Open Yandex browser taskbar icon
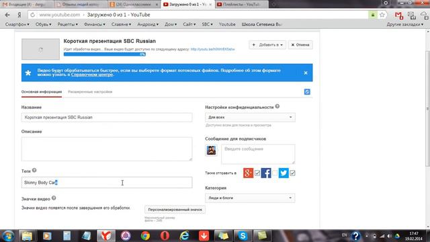The height and width of the screenshot is (242, 430). [x=106, y=236]
